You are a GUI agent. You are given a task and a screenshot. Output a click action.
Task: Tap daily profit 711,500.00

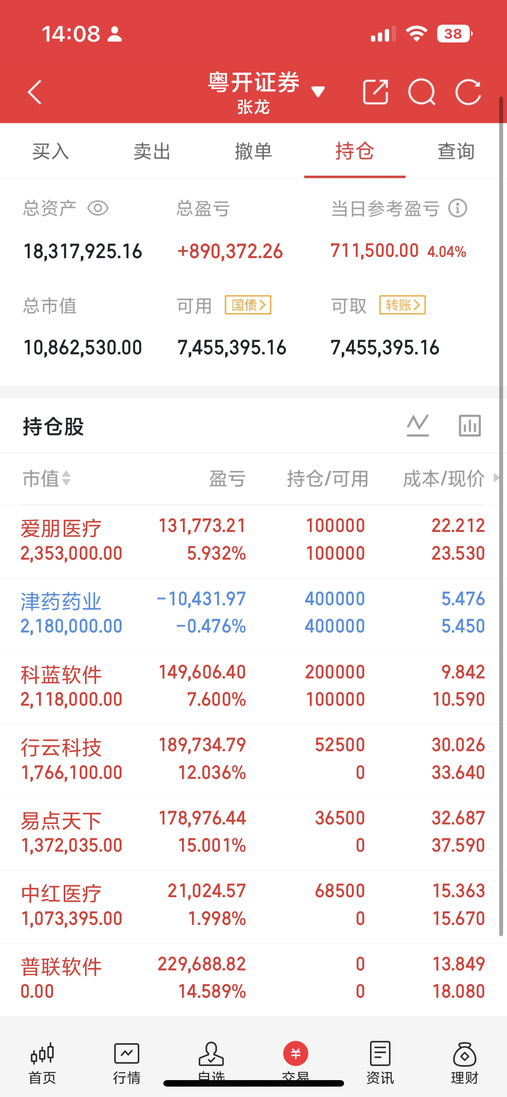(375, 250)
